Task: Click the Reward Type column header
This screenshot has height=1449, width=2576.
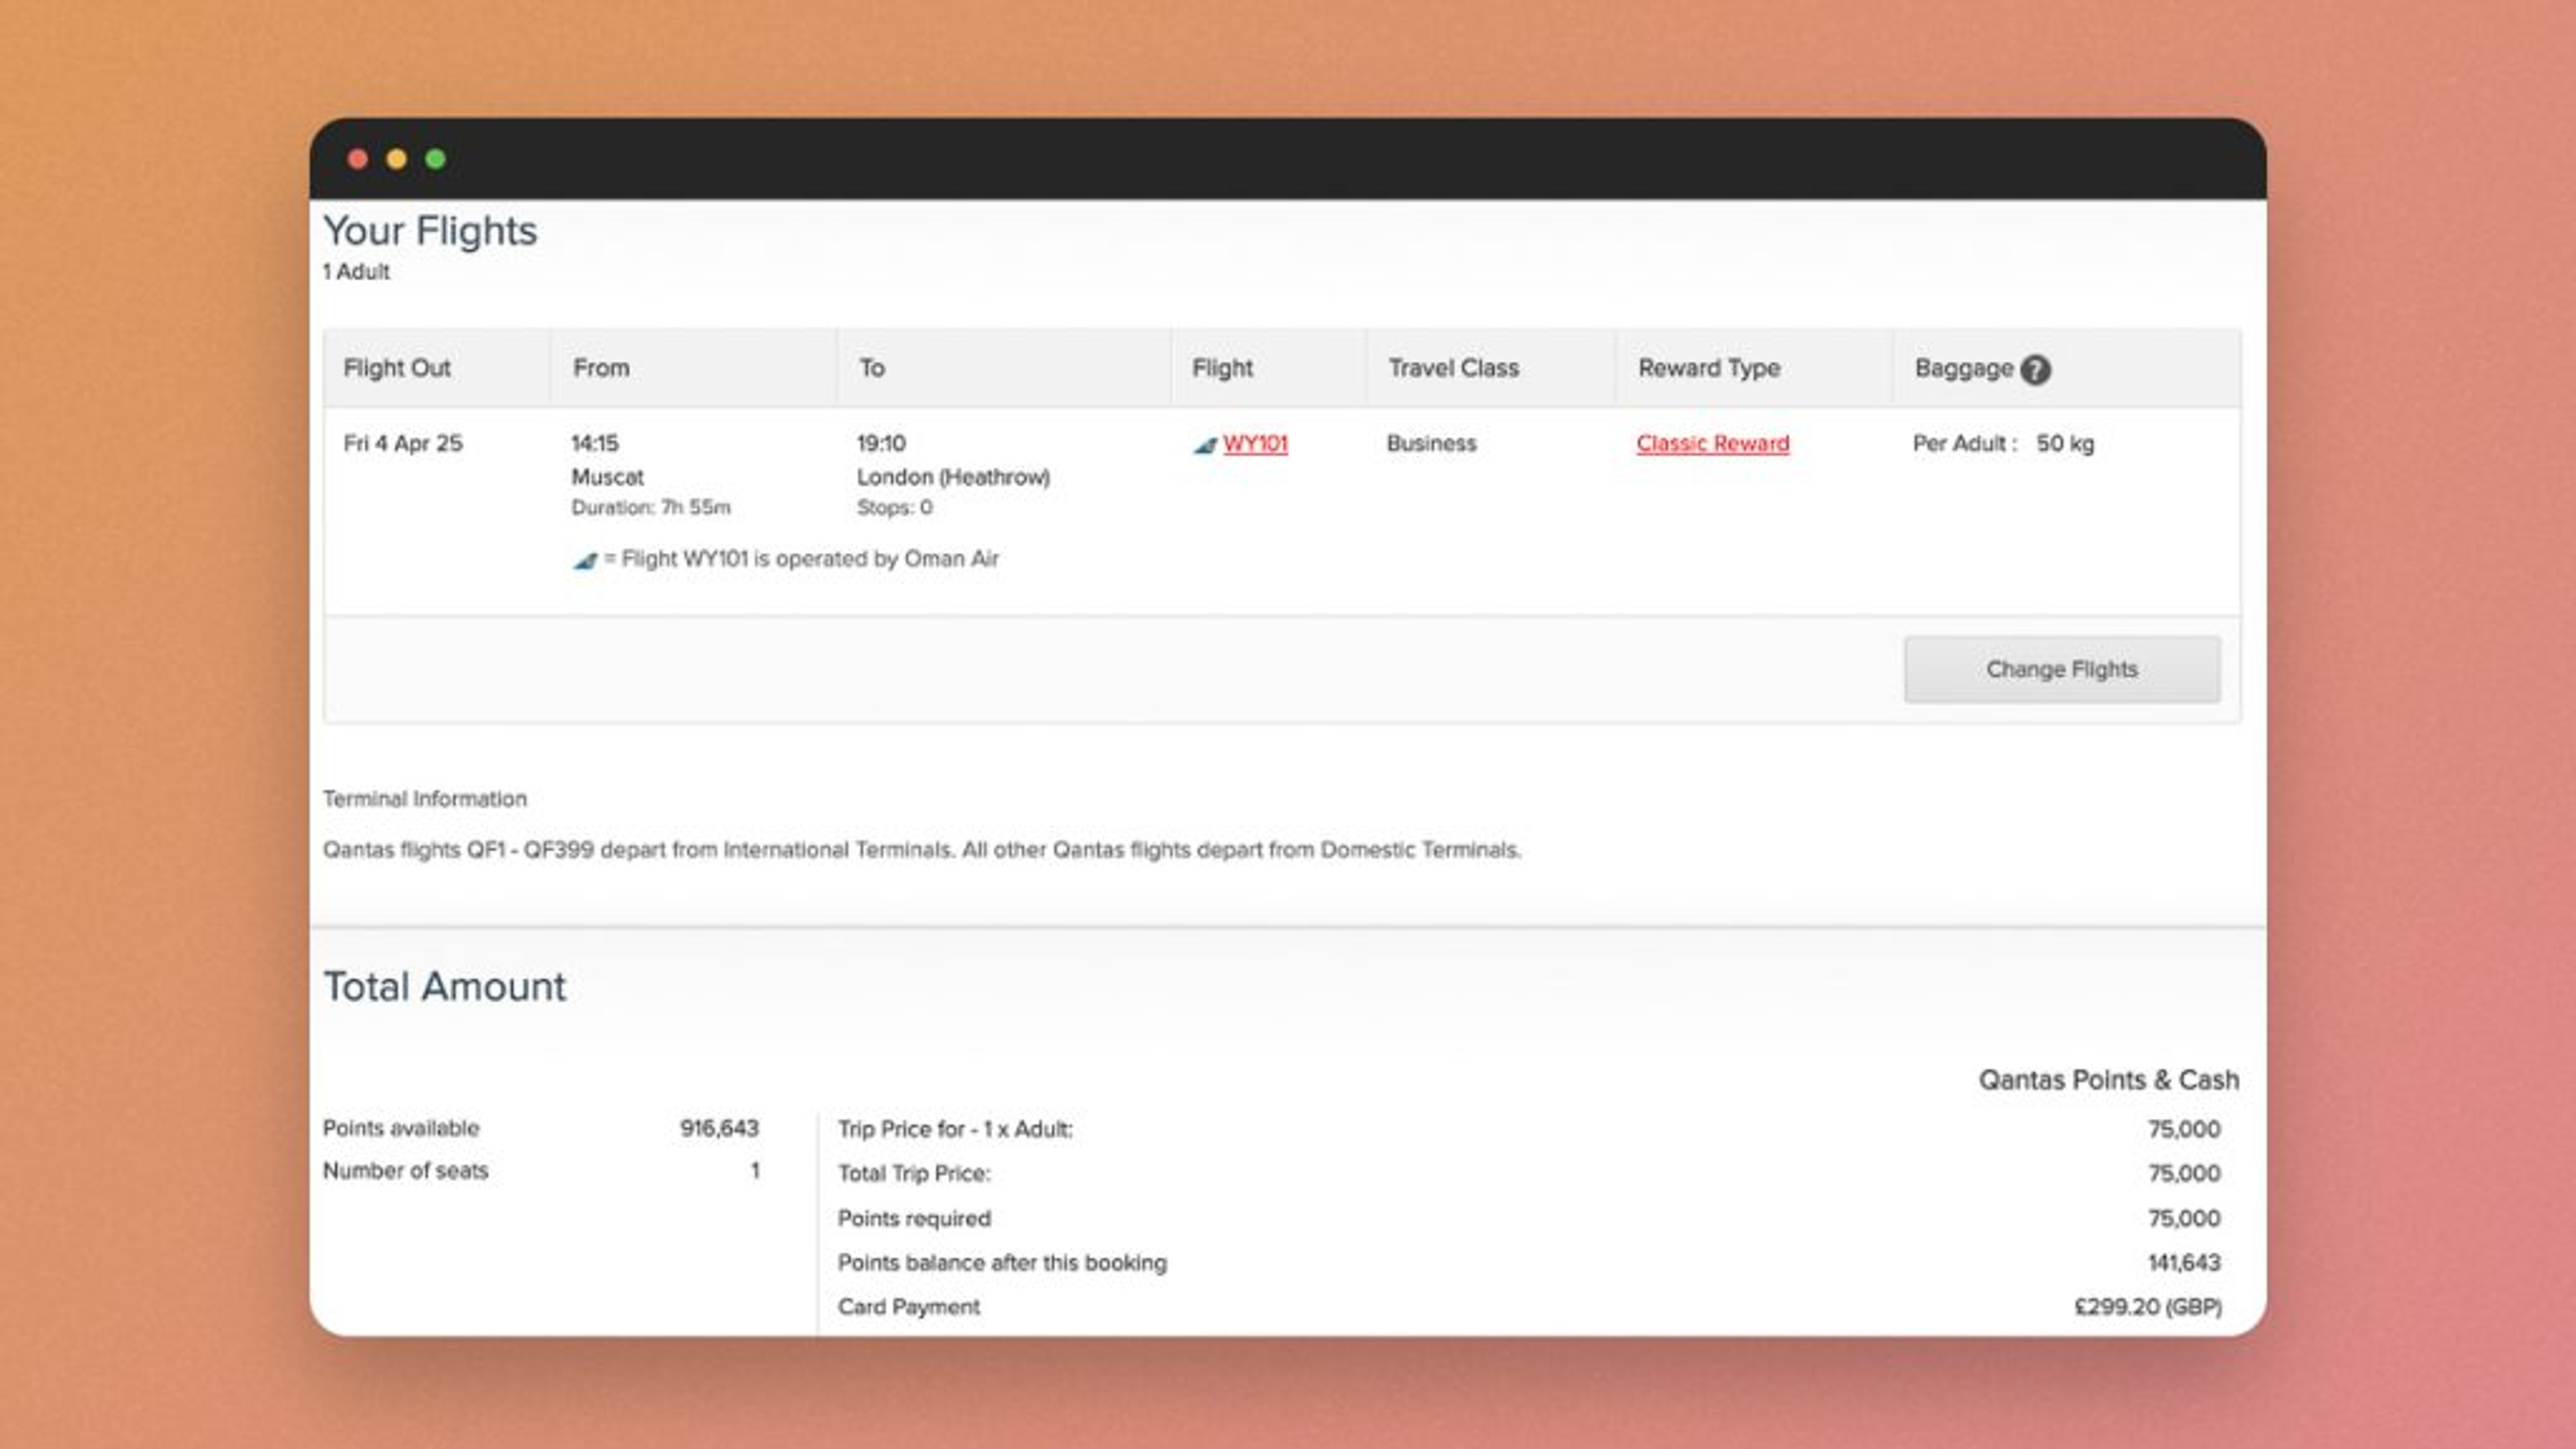Action: click(1708, 368)
